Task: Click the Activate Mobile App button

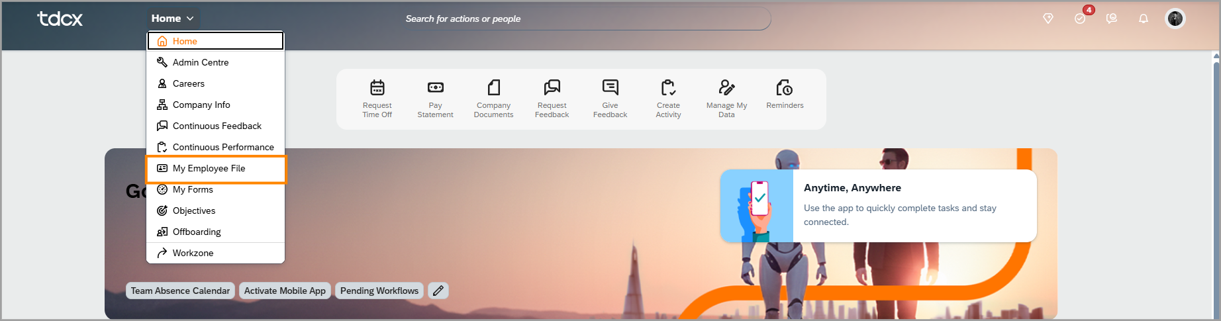Action: coord(285,291)
